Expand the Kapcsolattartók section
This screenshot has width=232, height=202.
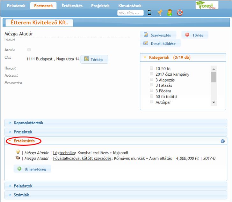pos(28,123)
